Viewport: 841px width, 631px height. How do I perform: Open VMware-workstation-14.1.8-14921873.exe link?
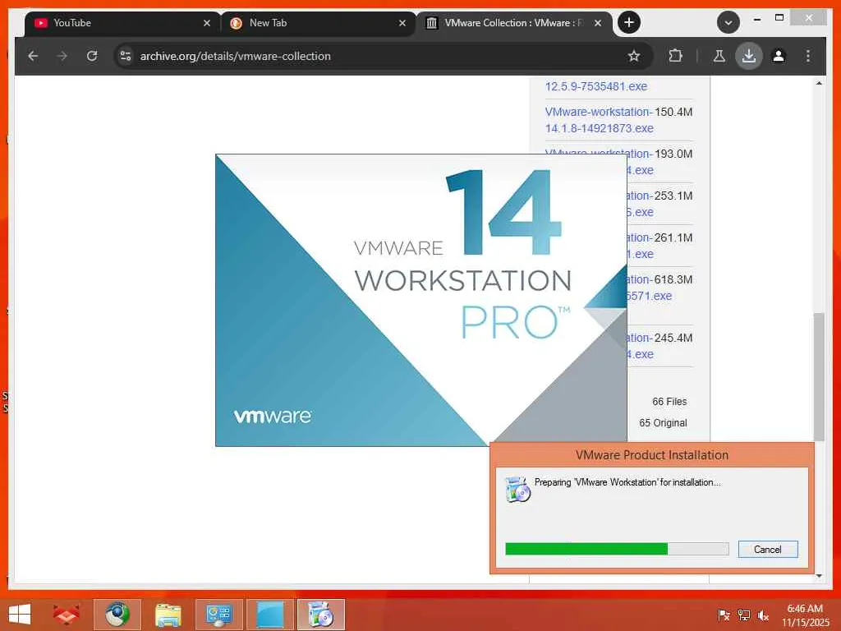click(x=599, y=120)
